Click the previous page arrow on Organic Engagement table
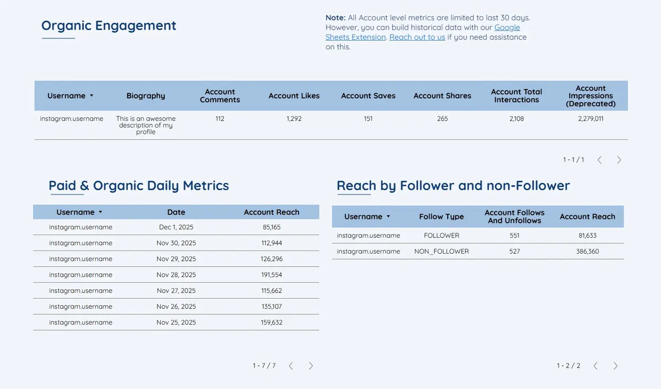The image size is (661, 389). pyautogui.click(x=599, y=160)
